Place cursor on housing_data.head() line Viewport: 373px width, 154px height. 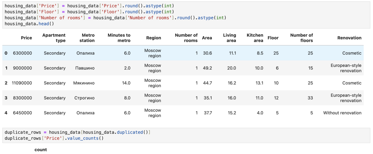click(29, 24)
